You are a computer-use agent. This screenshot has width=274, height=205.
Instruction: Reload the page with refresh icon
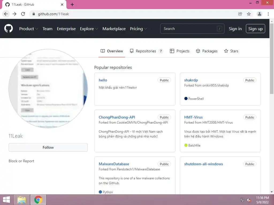pos(23,14)
